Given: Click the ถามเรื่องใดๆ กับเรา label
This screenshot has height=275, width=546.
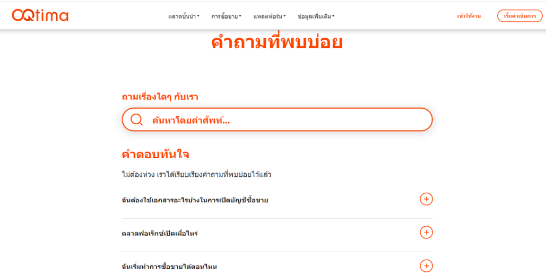Looking at the screenshot, I should [160, 97].
